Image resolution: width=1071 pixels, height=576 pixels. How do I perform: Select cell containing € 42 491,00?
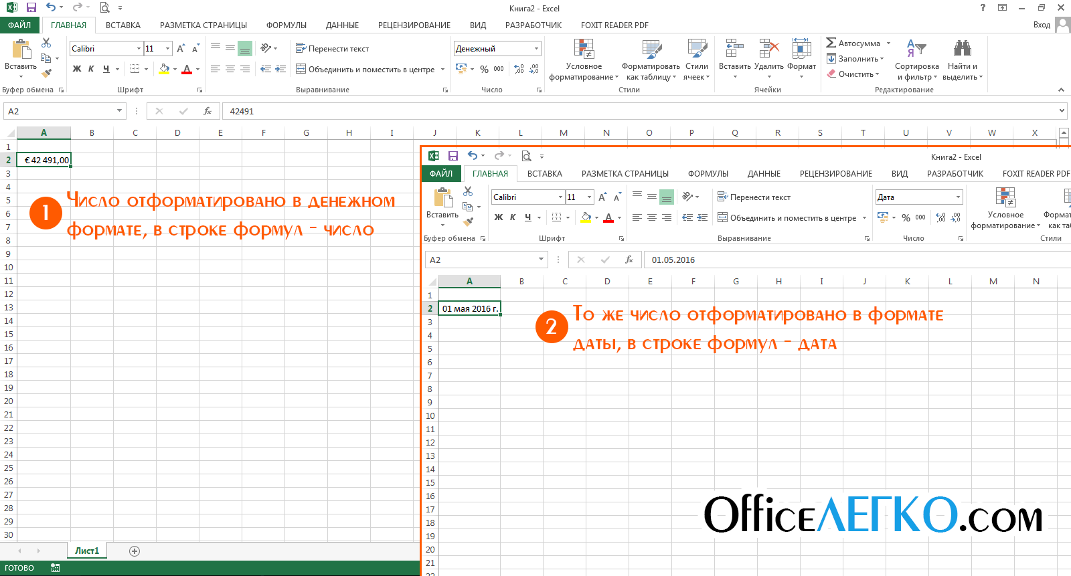pos(44,160)
